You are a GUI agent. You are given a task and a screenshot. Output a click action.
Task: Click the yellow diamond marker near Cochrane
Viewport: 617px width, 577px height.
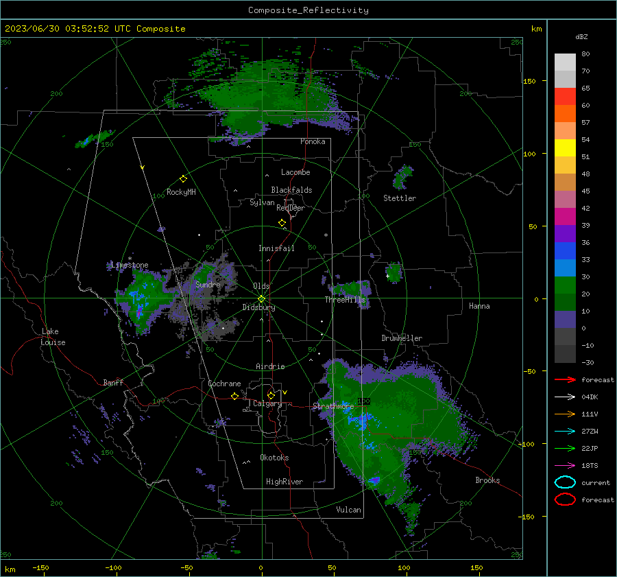click(234, 396)
